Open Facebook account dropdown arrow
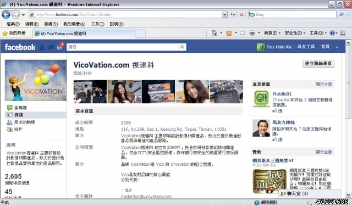Viewport: 352px width, 206px height. (x=337, y=47)
